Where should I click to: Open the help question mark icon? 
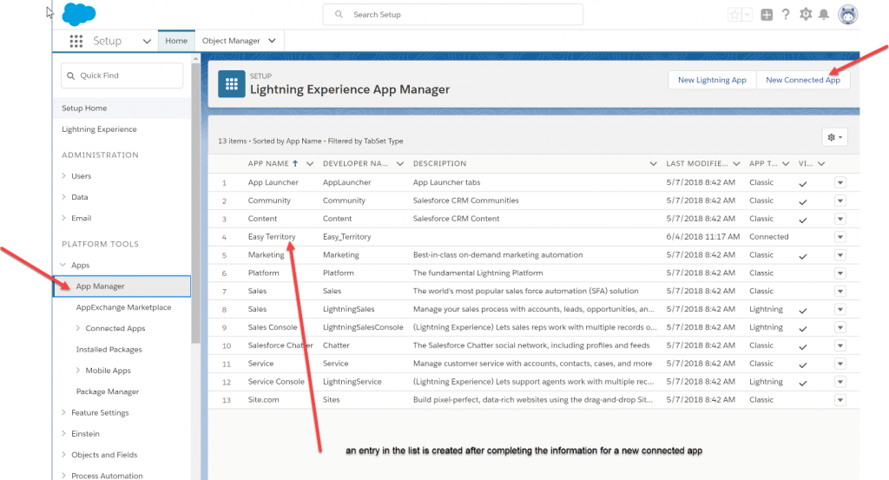point(785,15)
